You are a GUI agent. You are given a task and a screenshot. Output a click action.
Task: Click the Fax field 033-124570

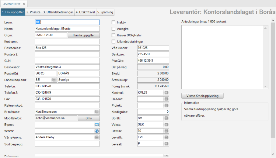click(67, 99)
